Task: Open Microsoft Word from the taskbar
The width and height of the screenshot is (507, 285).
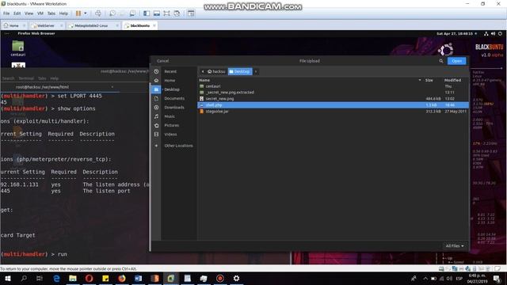Action: pyautogui.click(x=138, y=278)
